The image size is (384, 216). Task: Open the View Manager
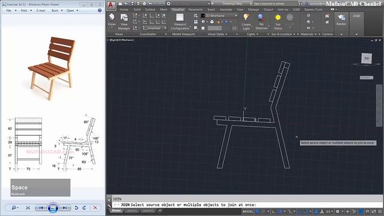[124, 22]
